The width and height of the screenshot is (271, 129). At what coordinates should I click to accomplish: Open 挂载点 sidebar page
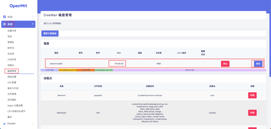pyautogui.click(x=11, y=65)
